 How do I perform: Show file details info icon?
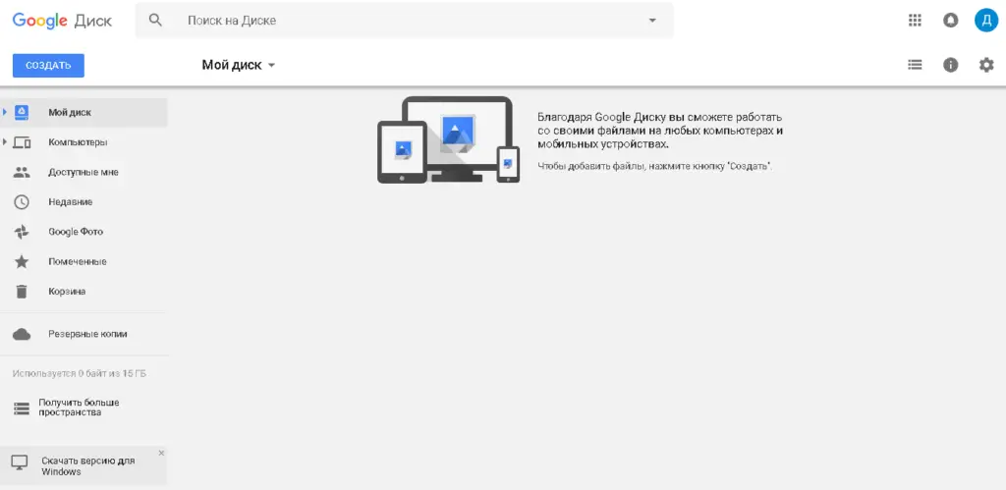click(950, 65)
